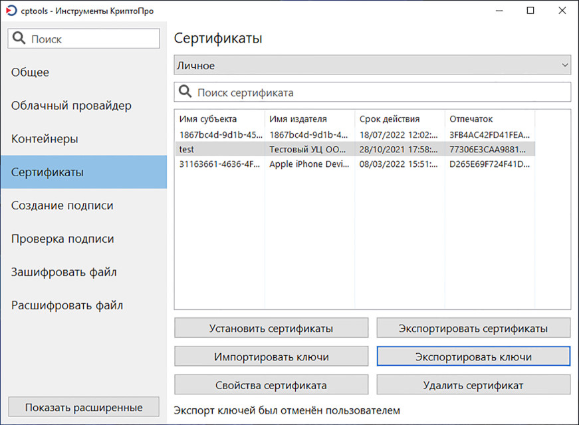Click Показать расширенные button
The image size is (579, 425).
tap(84, 407)
